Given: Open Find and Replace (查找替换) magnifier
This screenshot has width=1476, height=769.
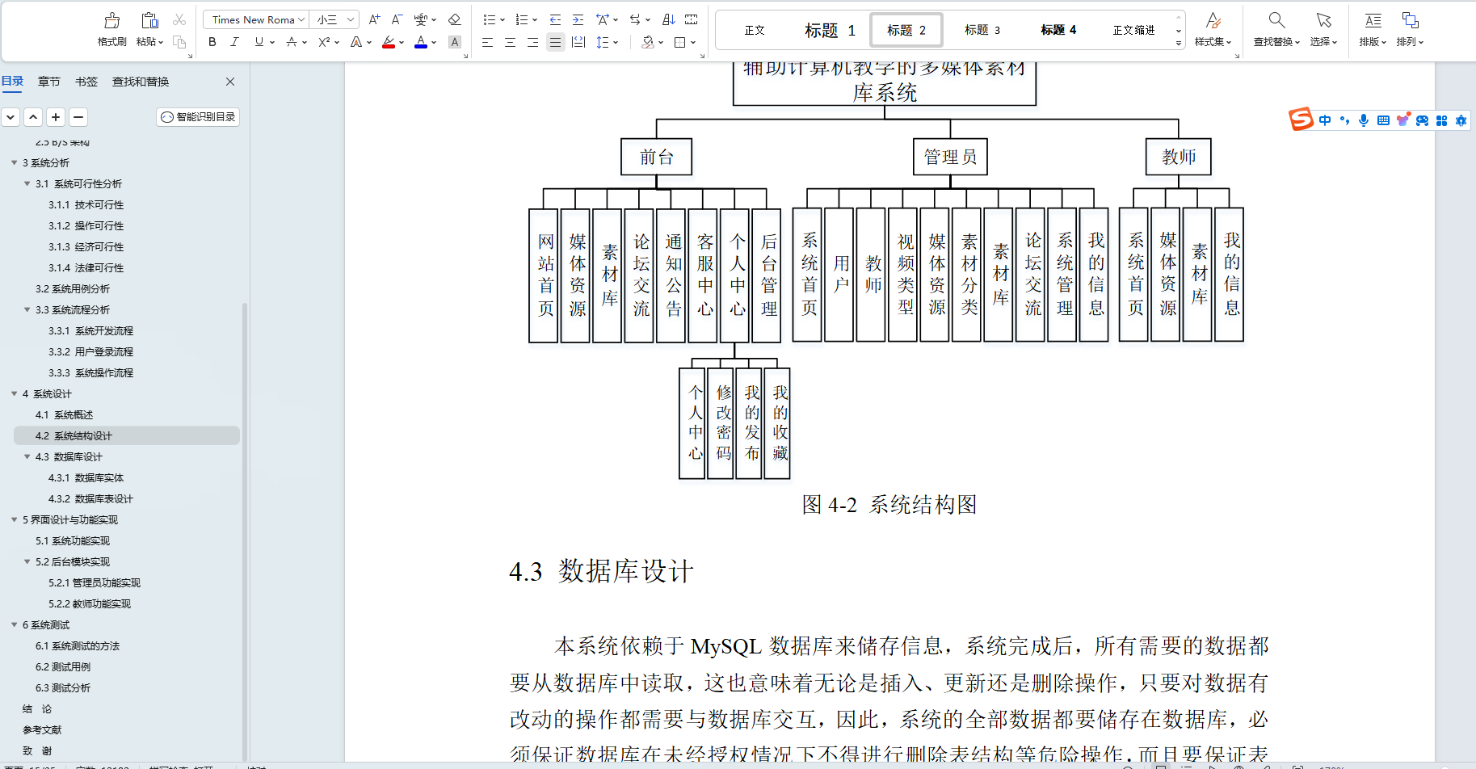Looking at the screenshot, I should 1276,20.
